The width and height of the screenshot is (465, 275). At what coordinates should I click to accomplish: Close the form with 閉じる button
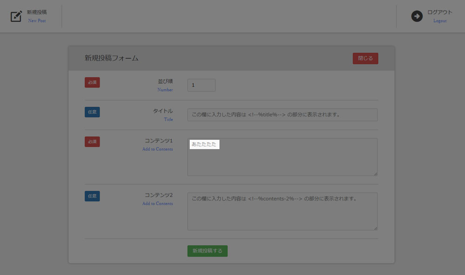pyautogui.click(x=365, y=59)
